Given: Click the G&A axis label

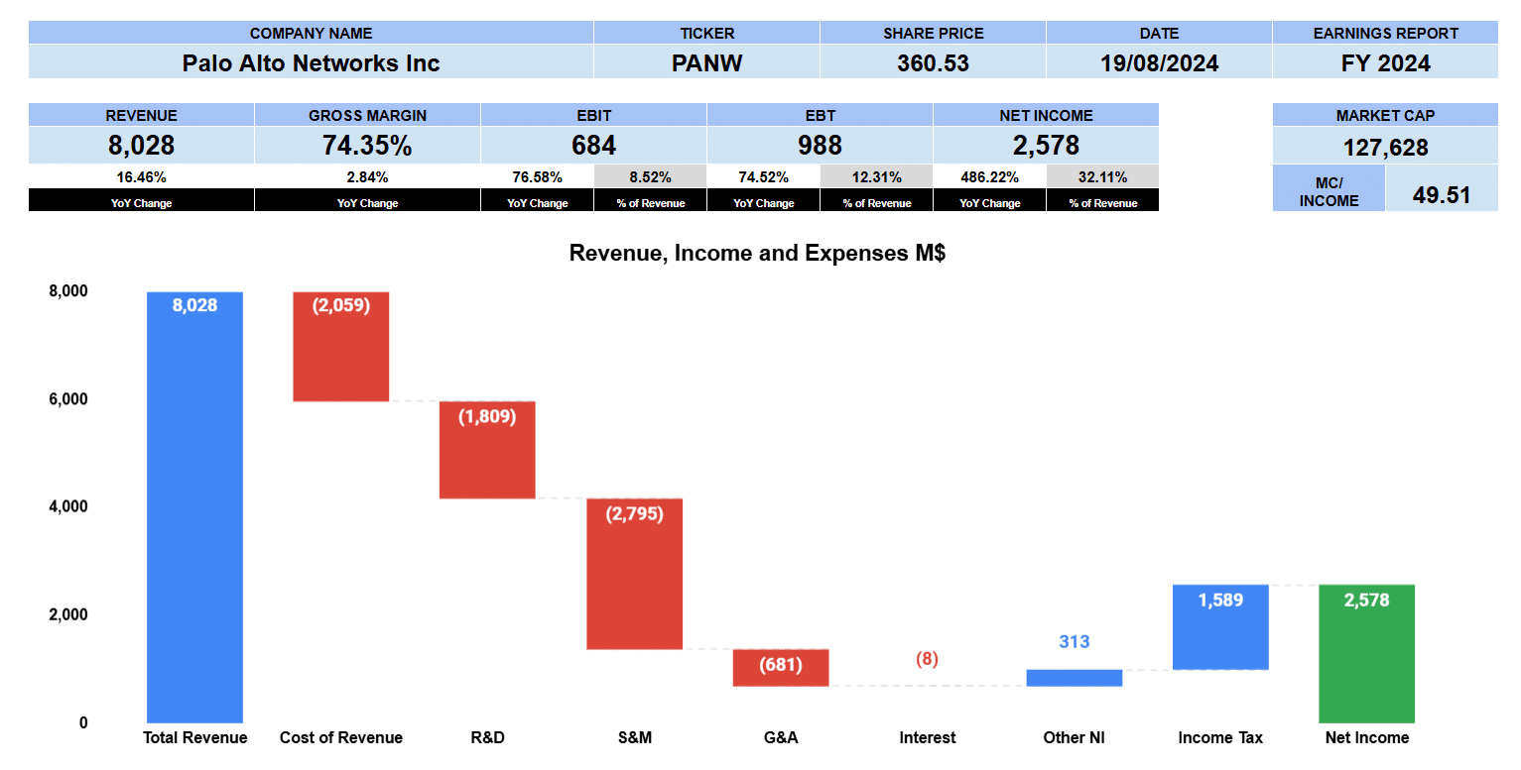Looking at the screenshot, I should (781, 738).
